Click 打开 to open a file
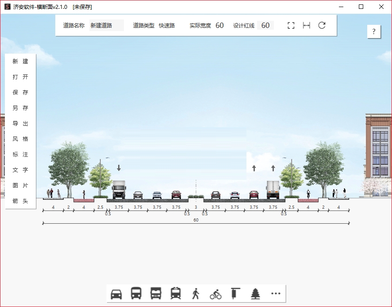This screenshot has height=307, width=392. coord(20,77)
